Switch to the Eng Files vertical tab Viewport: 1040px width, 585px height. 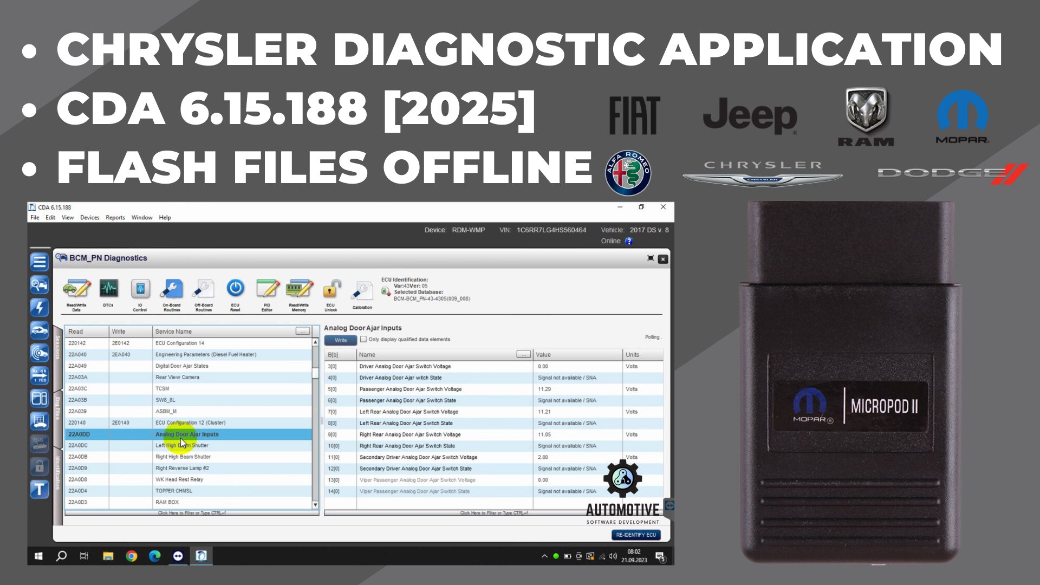pos(58,408)
